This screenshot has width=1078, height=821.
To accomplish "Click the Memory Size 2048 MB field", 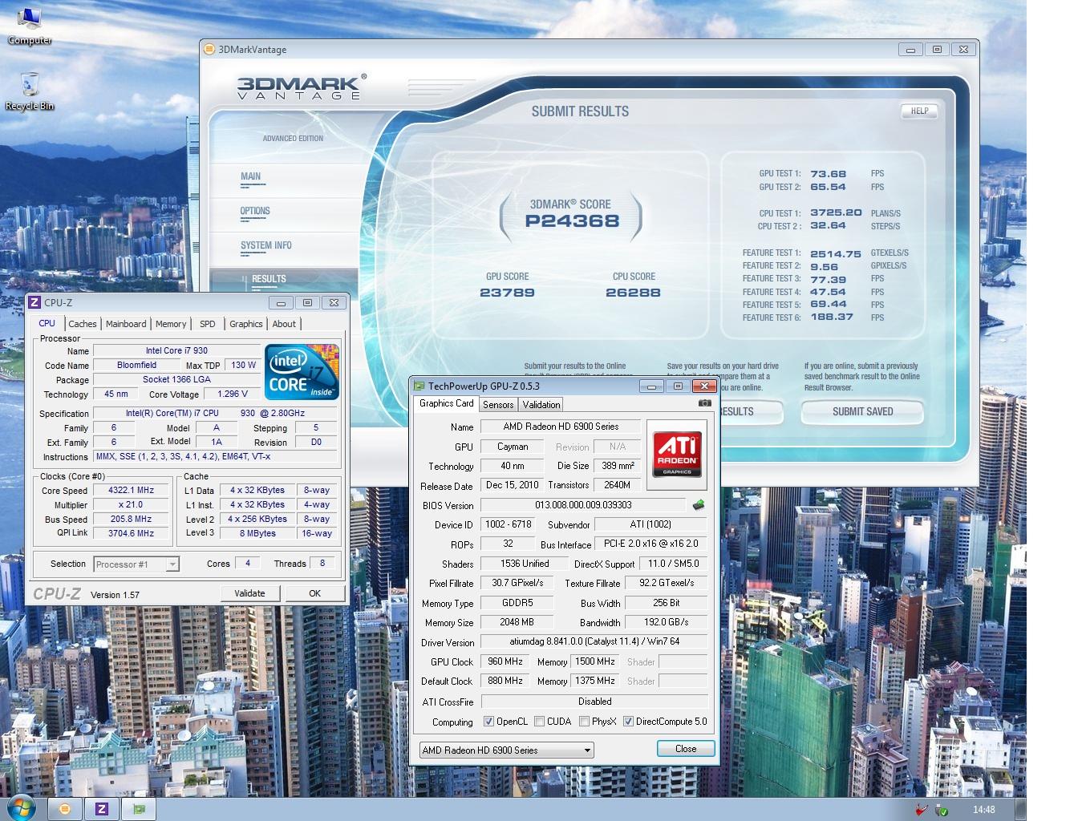I will 517,622.
